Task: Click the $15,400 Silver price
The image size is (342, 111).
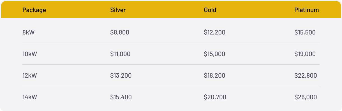Action: [x=121, y=97]
